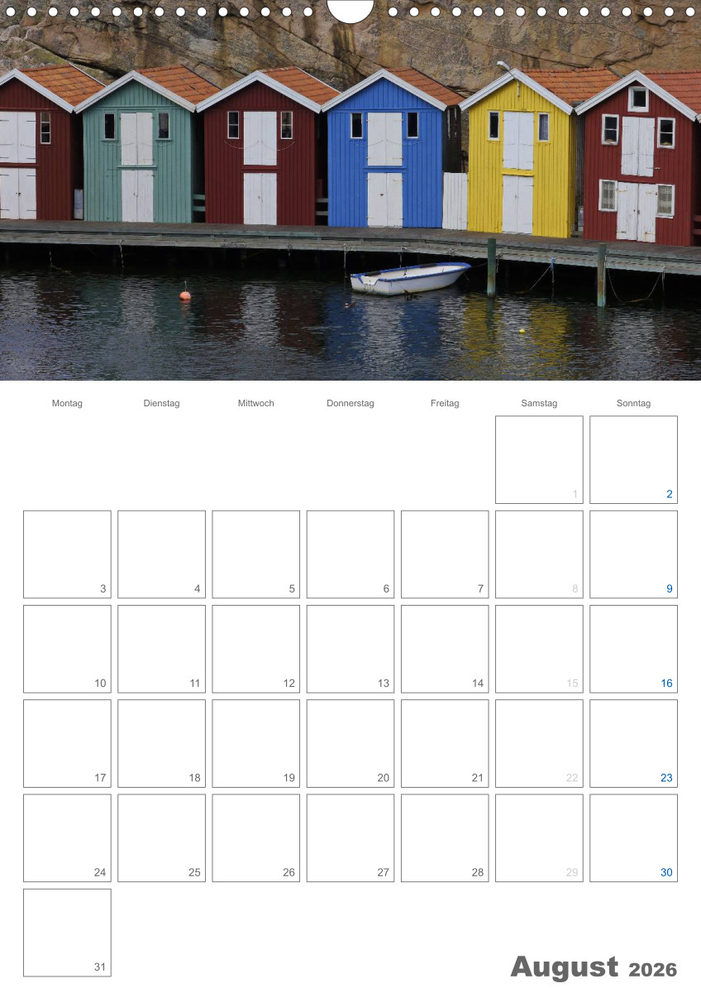Click the day cell numbered 13

(x=350, y=649)
